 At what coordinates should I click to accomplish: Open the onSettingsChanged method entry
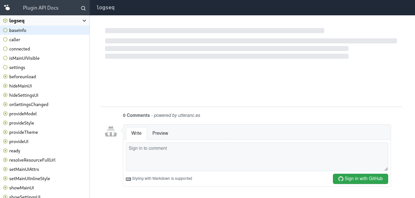coord(29,104)
